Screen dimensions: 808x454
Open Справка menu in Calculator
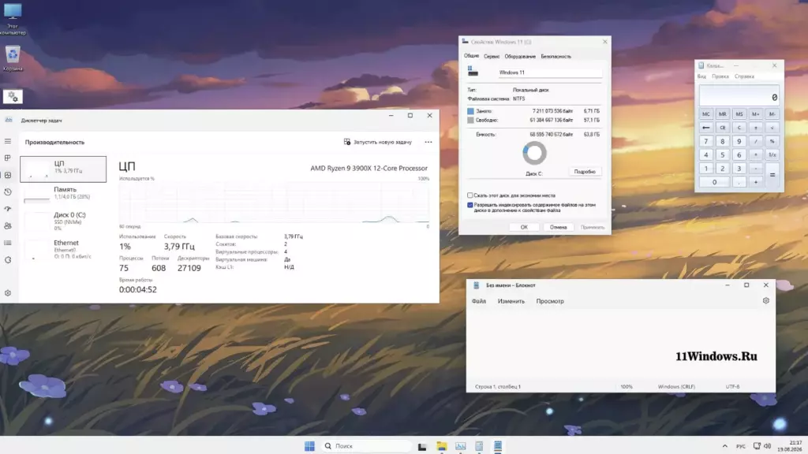coord(744,76)
